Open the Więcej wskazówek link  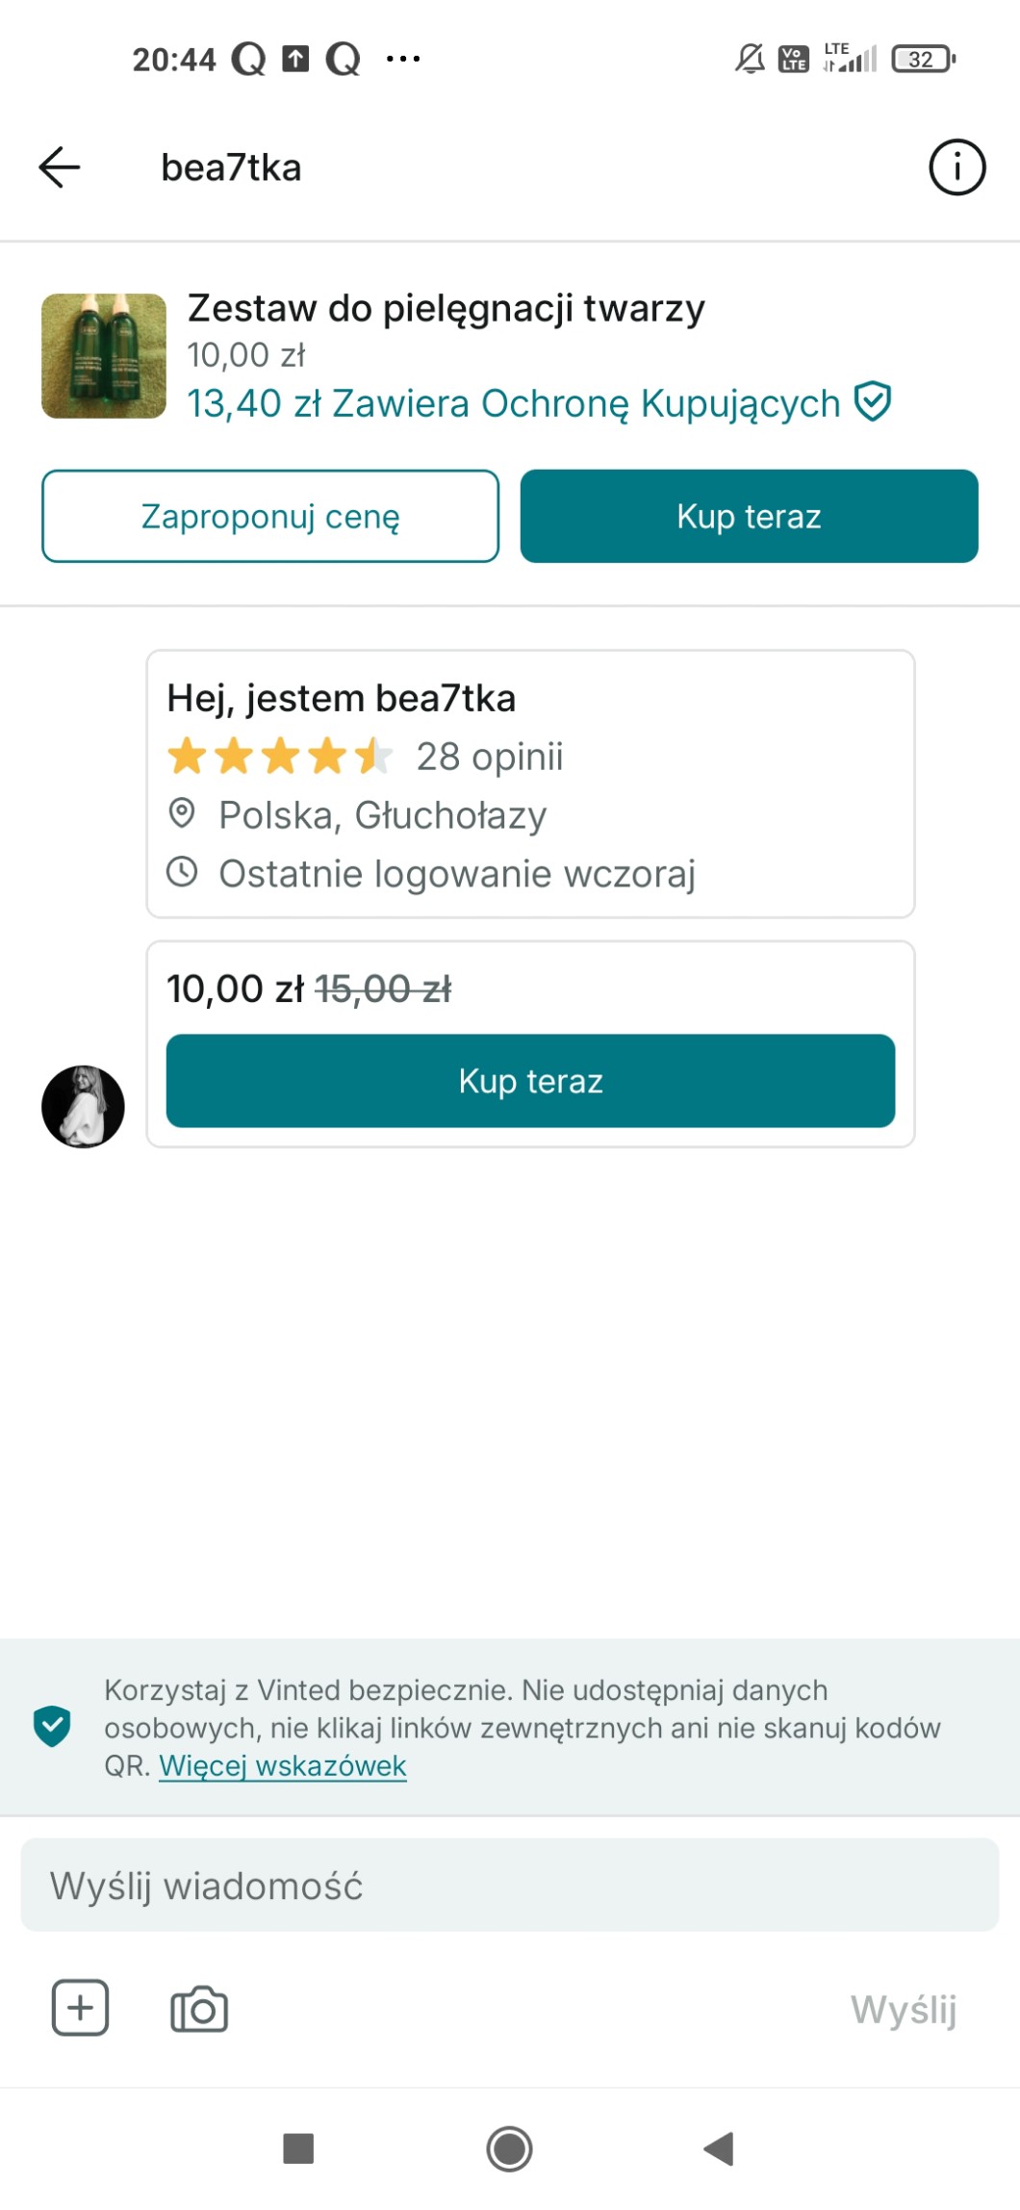[283, 1766]
